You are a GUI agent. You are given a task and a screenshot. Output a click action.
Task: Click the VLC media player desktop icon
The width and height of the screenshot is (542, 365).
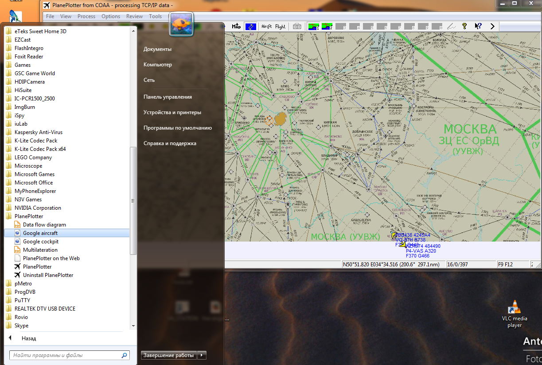515,314
